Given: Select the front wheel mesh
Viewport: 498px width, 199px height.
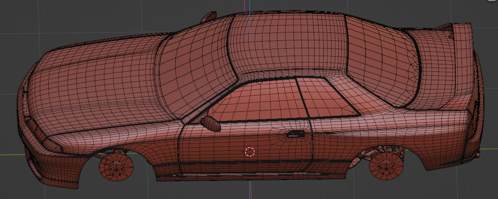Looking at the screenshot, I should pos(116,167).
